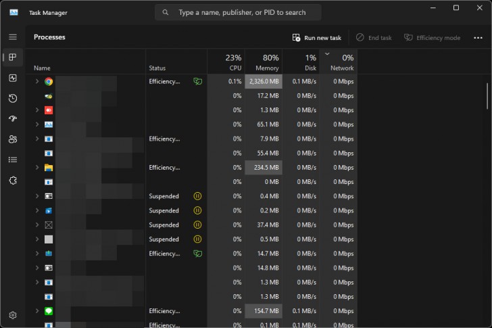Click the 154.7 MB memory cell

264,311
